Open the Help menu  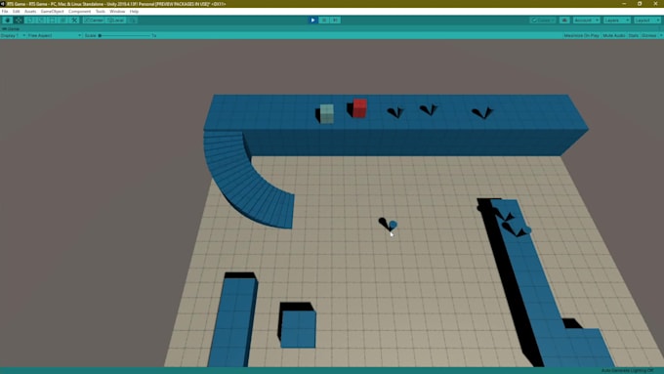pyautogui.click(x=134, y=12)
